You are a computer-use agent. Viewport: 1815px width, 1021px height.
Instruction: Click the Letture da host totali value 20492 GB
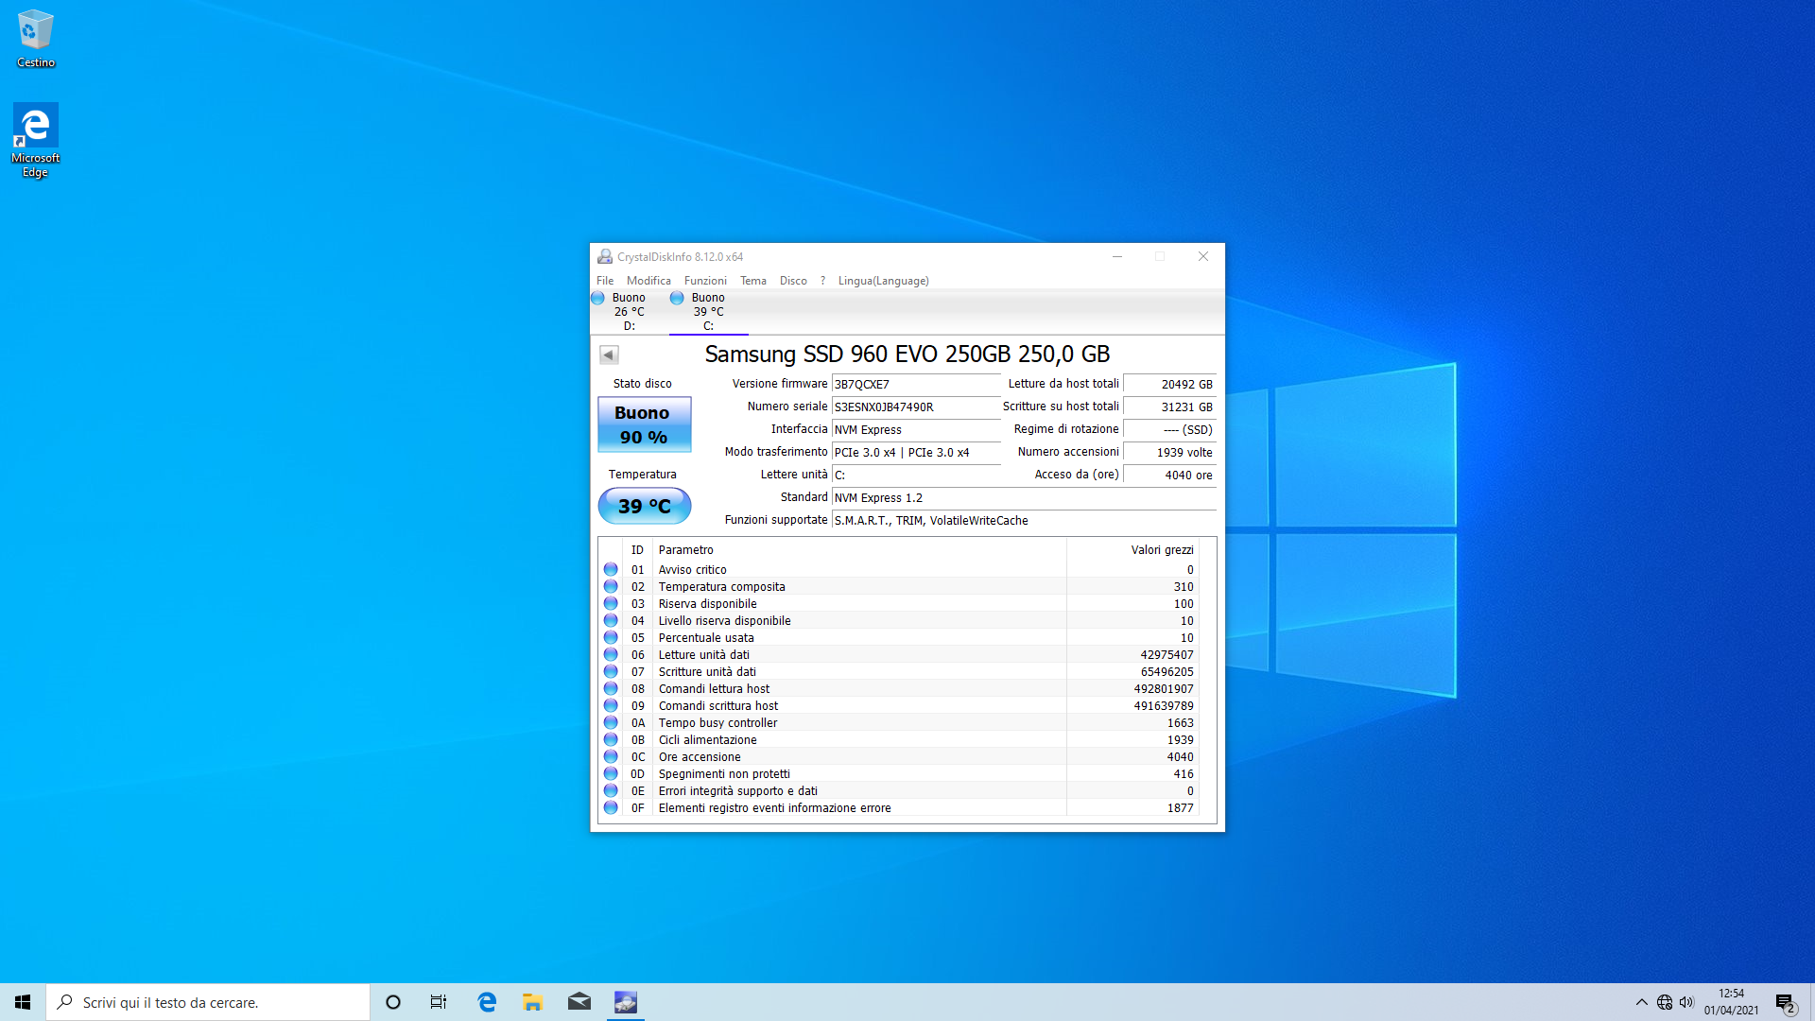coord(1169,384)
